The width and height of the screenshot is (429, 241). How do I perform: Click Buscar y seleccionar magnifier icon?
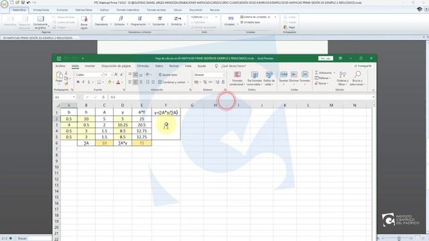[x=357, y=74]
